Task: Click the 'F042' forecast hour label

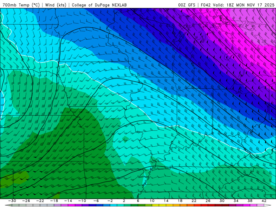Action: [206, 5]
